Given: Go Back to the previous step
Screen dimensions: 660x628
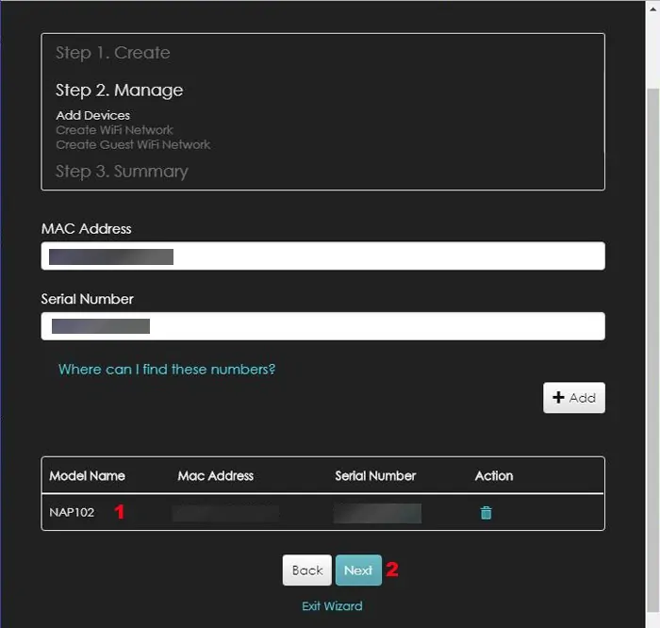Looking at the screenshot, I should pos(307,570).
